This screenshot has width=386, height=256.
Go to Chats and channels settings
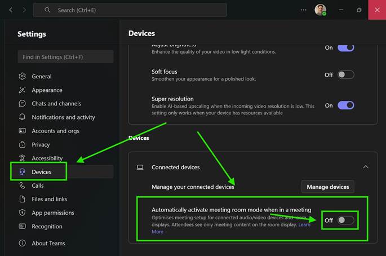pos(66,104)
